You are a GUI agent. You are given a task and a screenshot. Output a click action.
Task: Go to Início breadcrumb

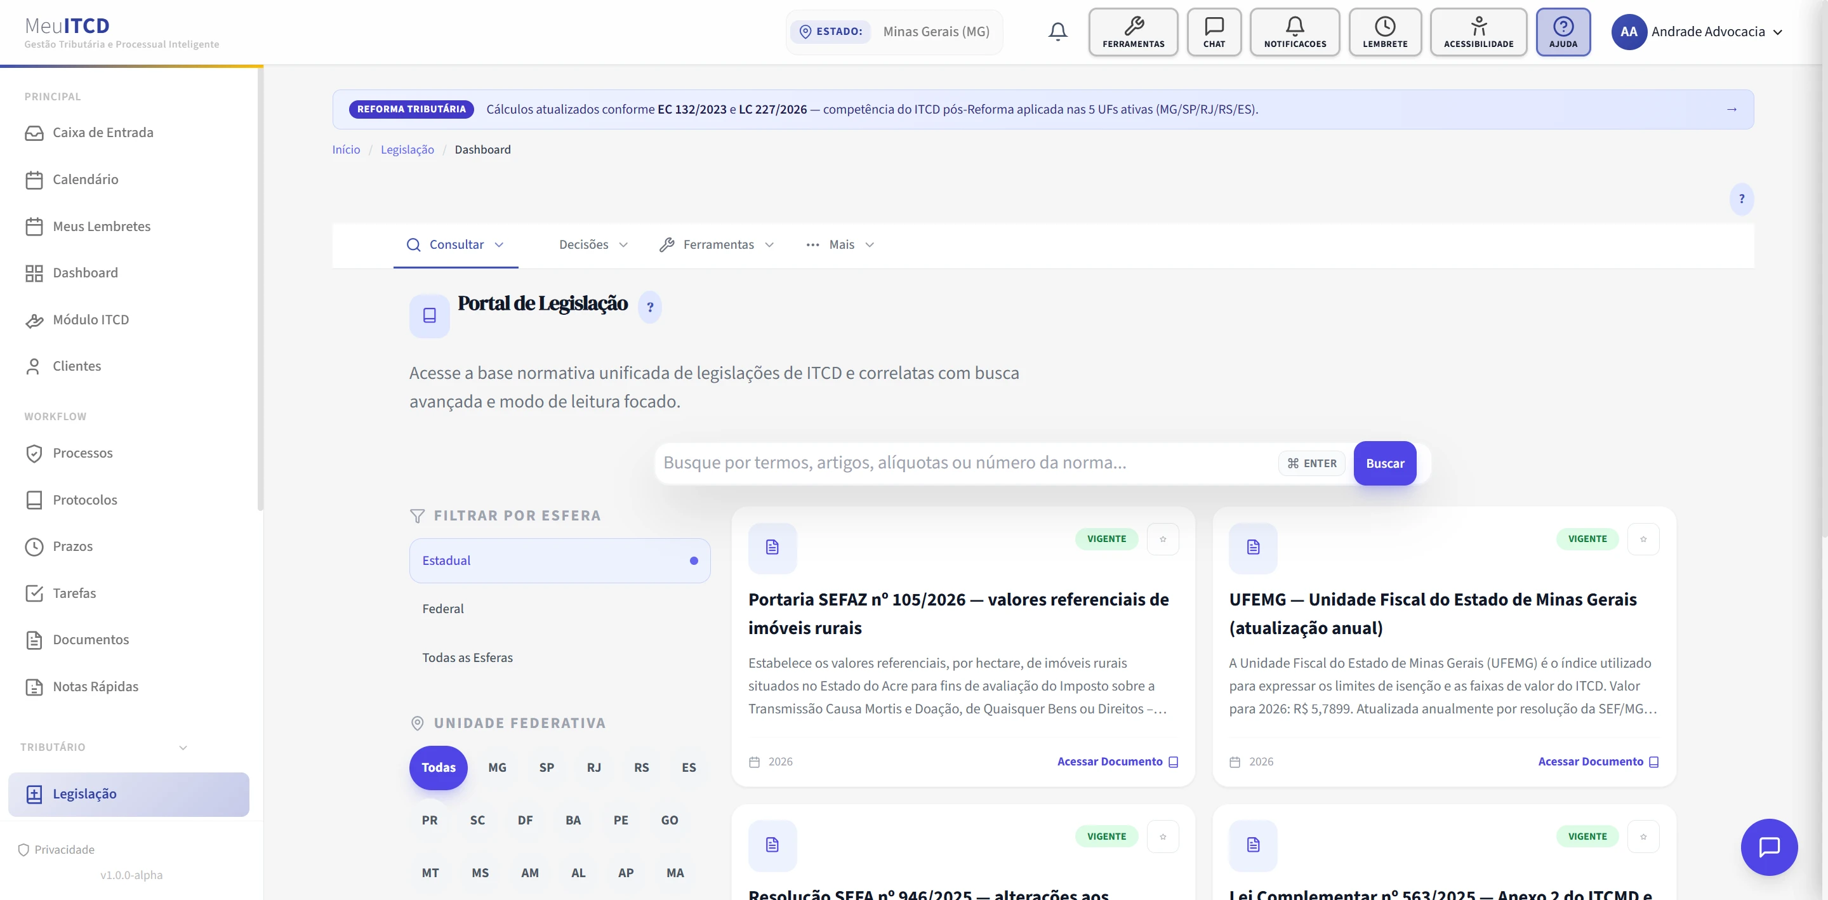pyautogui.click(x=345, y=150)
